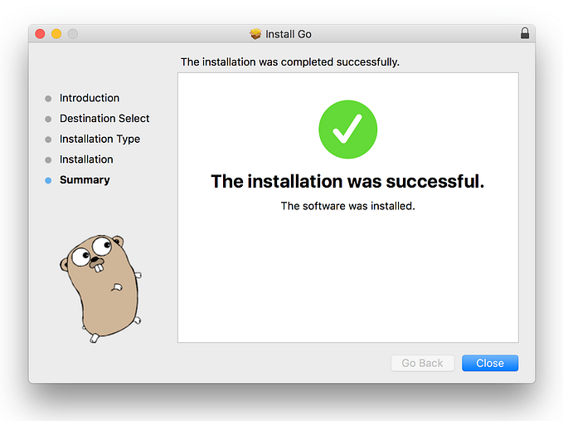
Task: Click the gray bullet beside Destination Select
Action: pyautogui.click(x=48, y=119)
